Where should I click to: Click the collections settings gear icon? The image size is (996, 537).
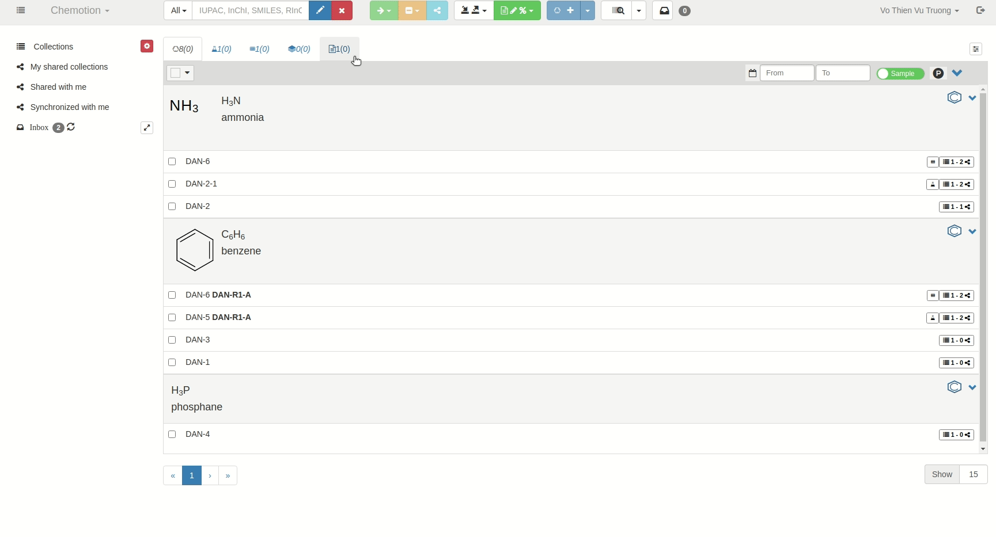(147, 46)
